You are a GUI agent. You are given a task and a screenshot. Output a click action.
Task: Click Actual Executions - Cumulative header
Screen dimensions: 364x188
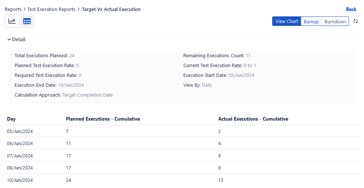[253, 119]
